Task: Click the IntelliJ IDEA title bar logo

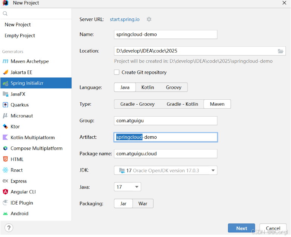Action: point(6,3)
